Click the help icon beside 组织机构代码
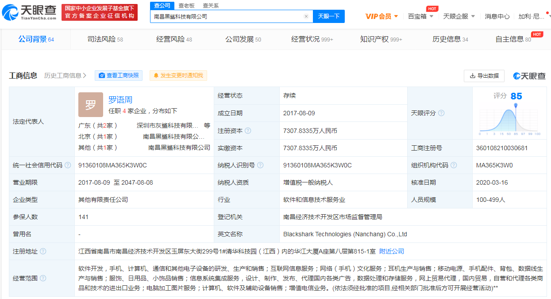551x299 pixels. pyautogui.click(x=454, y=165)
